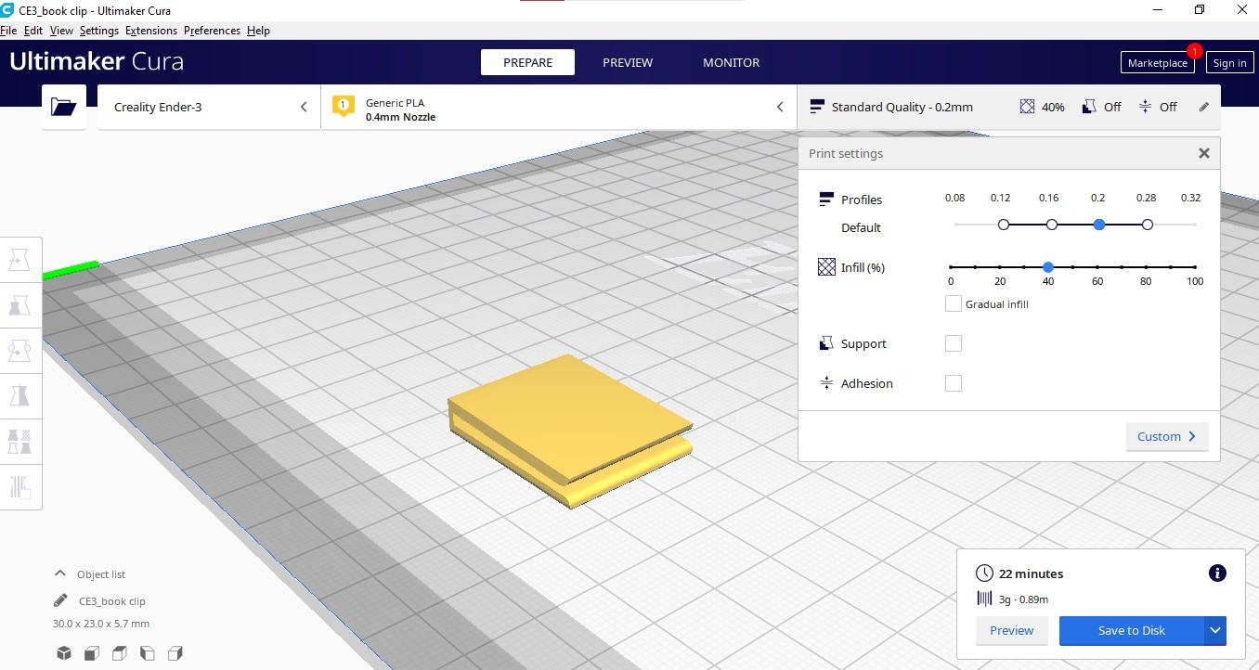Click the Sign in button
The image size is (1259, 670).
(x=1229, y=63)
